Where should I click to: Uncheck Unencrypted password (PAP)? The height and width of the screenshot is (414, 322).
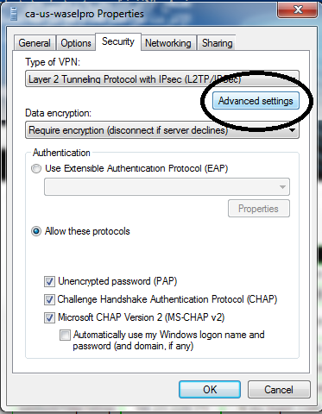click(49, 281)
